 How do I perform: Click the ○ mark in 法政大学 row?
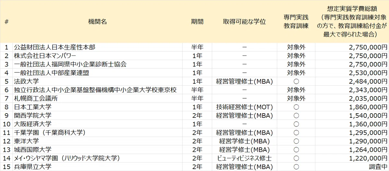296,81
